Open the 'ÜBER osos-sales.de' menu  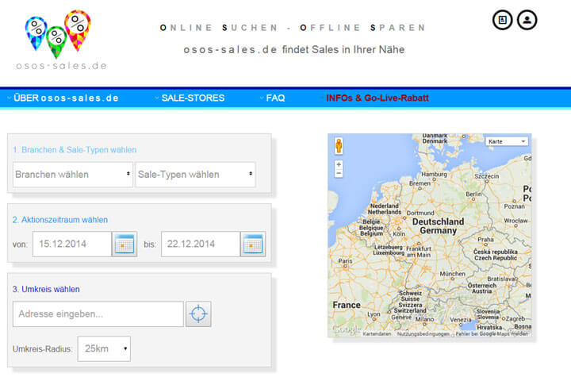(x=64, y=98)
